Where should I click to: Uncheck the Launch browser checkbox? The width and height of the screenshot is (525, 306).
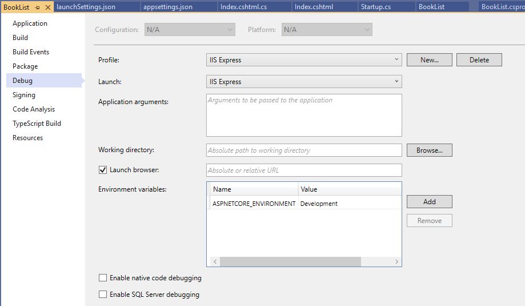click(103, 170)
